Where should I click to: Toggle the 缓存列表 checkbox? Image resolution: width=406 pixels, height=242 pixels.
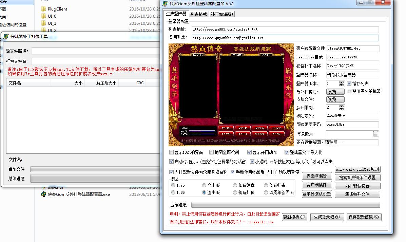349,83
